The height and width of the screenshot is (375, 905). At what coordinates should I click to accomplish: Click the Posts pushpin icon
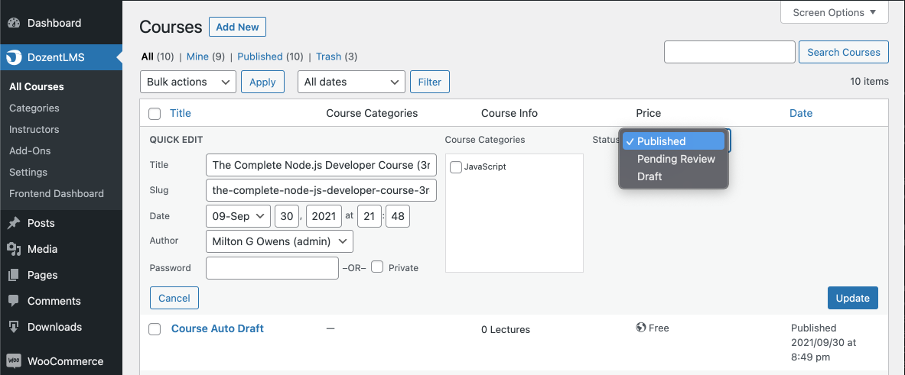(14, 224)
